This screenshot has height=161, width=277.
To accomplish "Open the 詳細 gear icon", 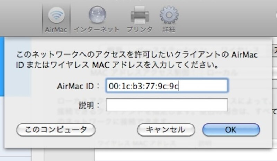I will [x=169, y=19].
